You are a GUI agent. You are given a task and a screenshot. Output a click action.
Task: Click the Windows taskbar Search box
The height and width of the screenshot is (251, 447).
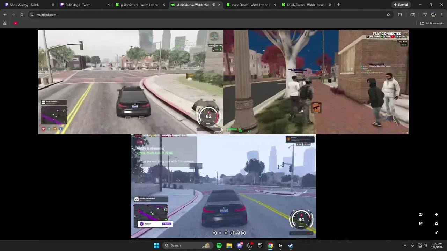point(188,245)
